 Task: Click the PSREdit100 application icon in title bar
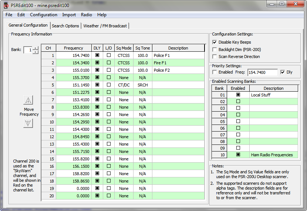(6, 6)
